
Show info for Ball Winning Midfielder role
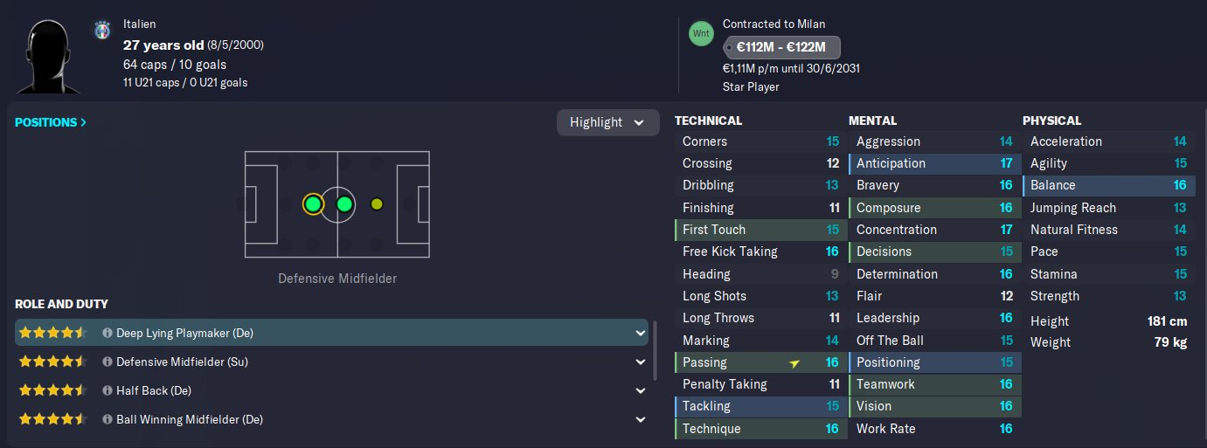pyautogui.click(x=108, y=419)
